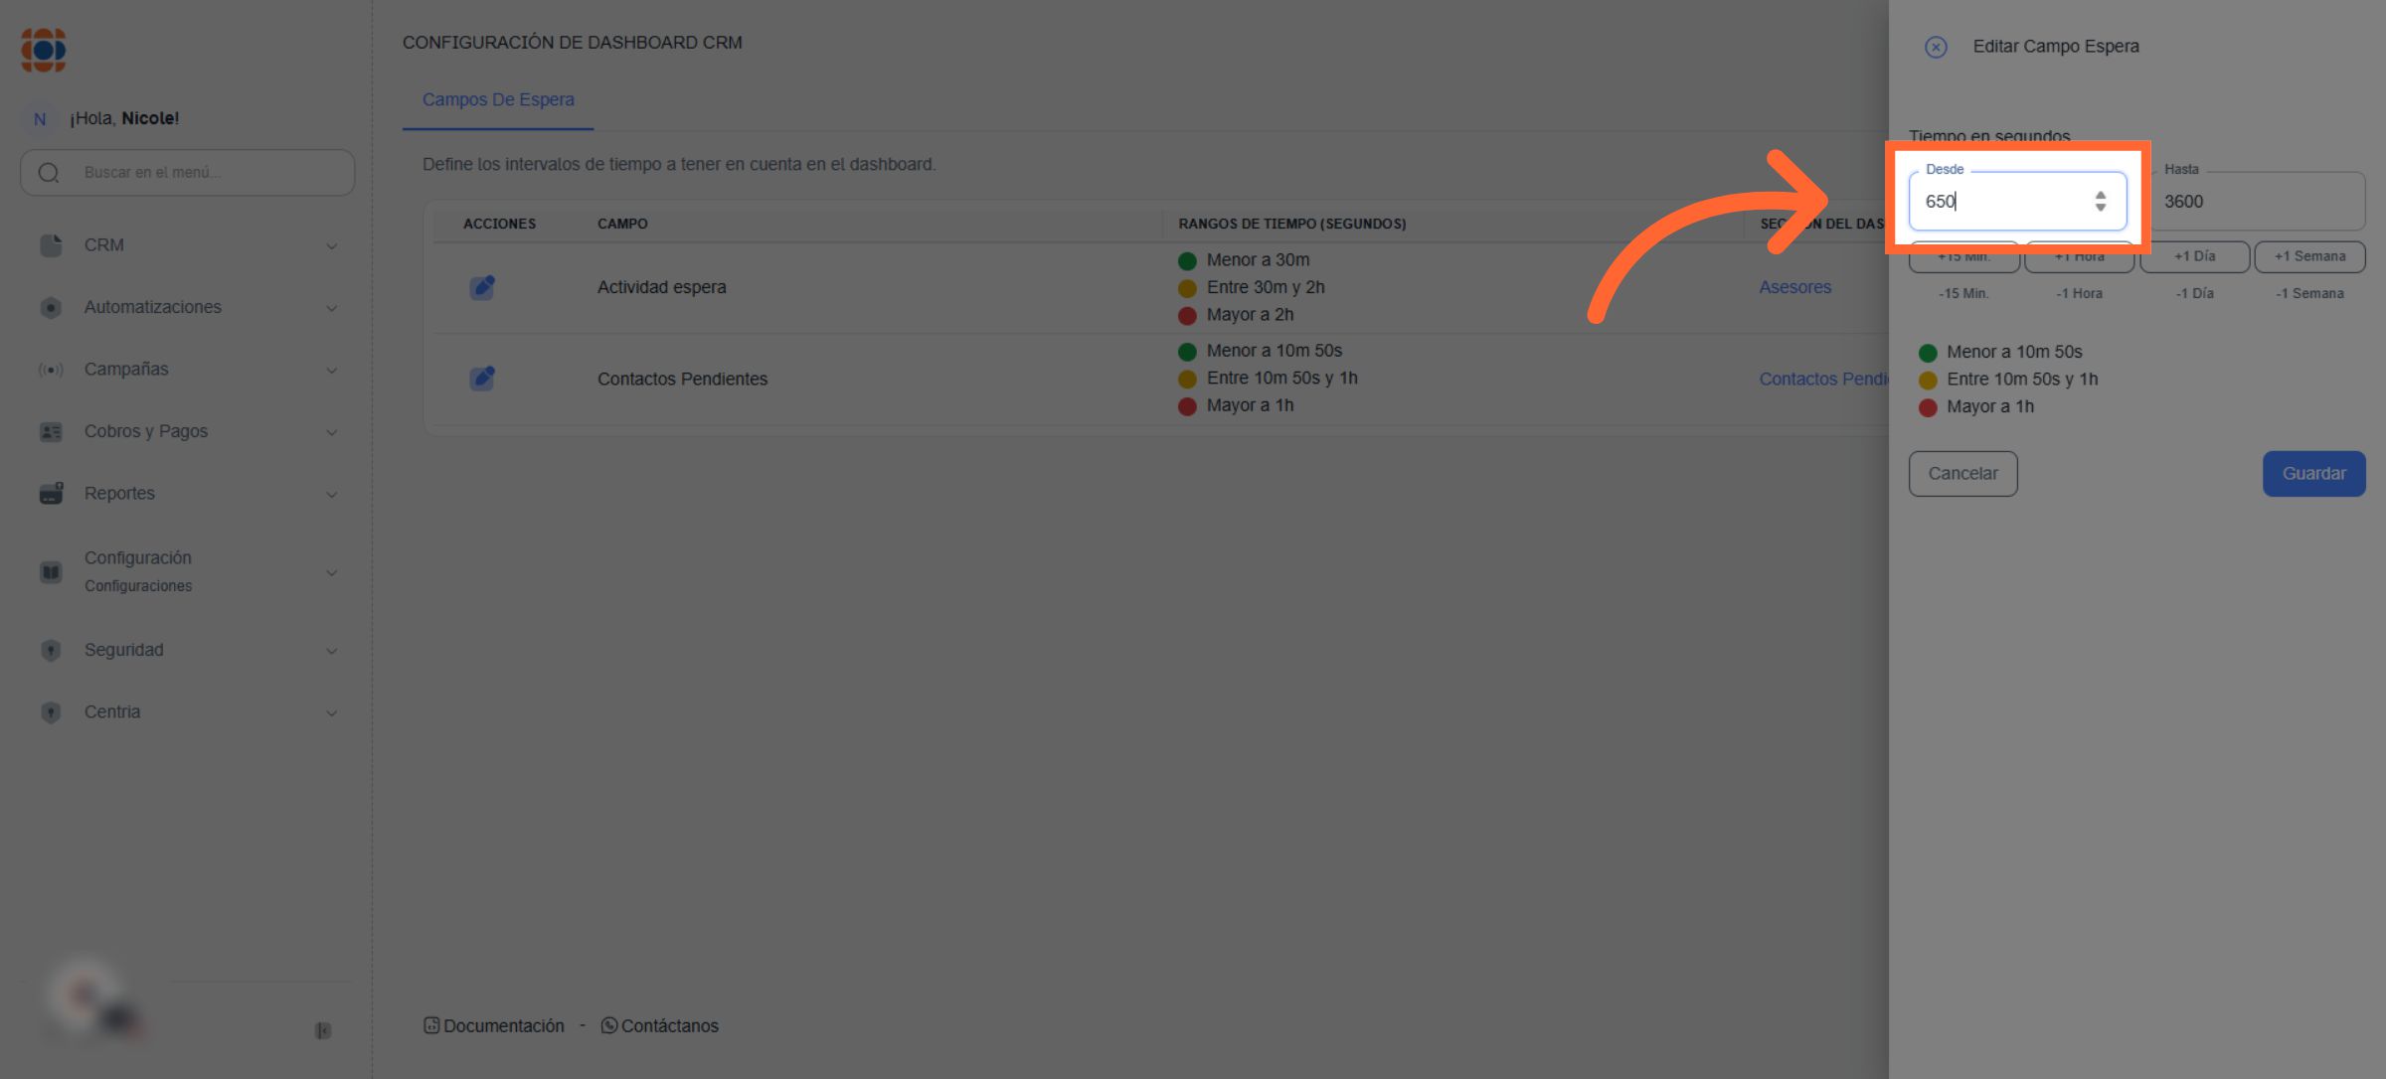Click the Desde field stepper arrows
2386x1079 pixels.
coord(2100,202)
